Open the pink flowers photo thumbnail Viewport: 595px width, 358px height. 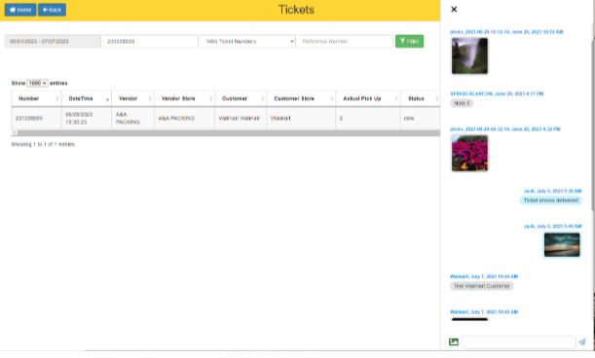click(469, 153)
